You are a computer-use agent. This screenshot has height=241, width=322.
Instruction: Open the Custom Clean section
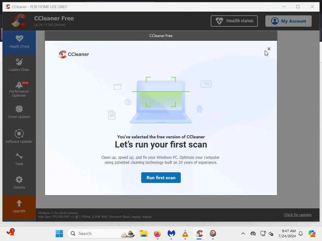[19, 65]
